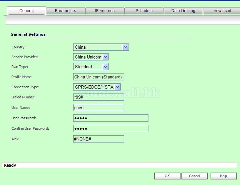The image size is (240, 185).
Task: Focus the User Name field
Action: (98, 108)
